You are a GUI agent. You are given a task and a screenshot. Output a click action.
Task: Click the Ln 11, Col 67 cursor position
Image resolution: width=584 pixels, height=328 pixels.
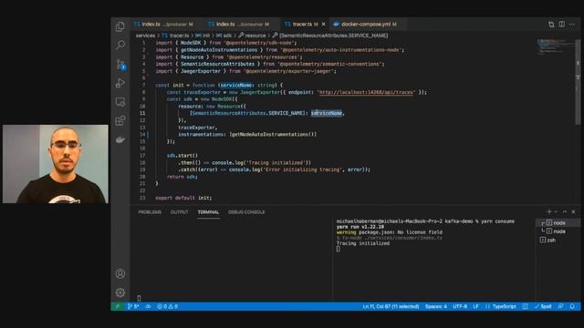(391, 306)
